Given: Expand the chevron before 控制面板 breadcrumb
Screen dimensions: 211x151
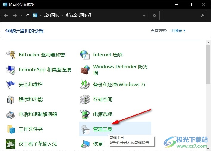Looking at the screenshot, I should (x=40, y=15).
